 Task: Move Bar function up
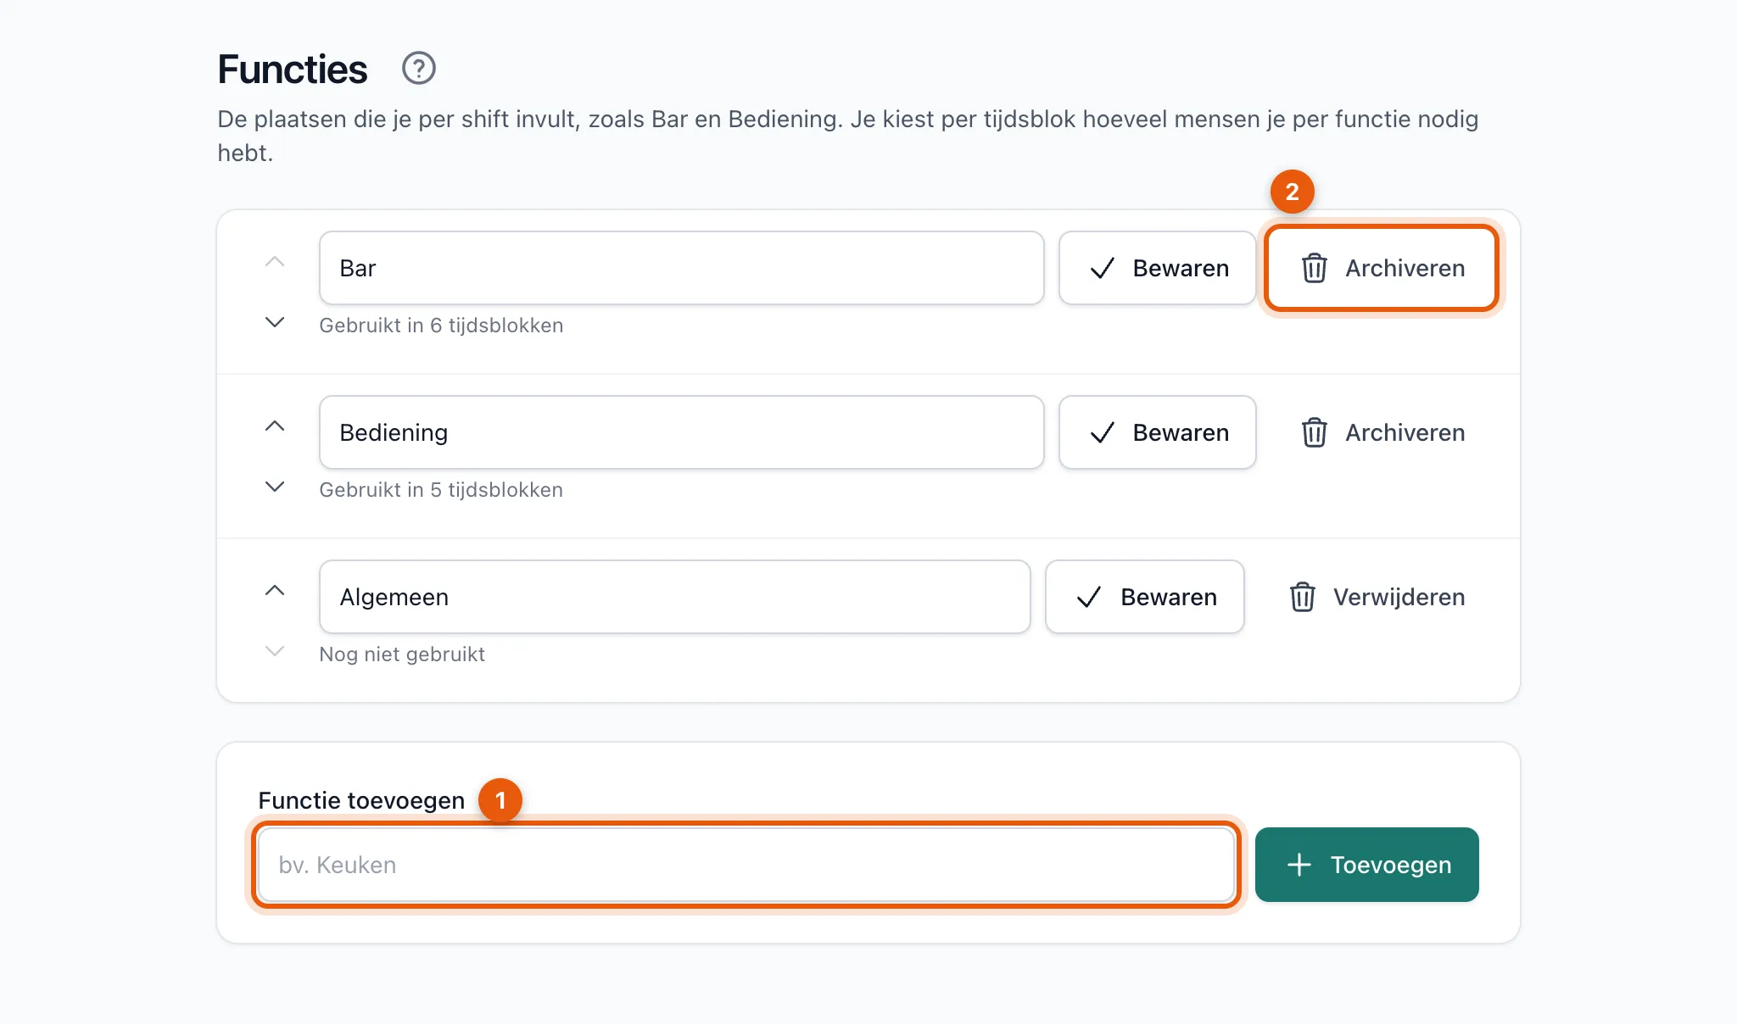click(x=275, y=261)
